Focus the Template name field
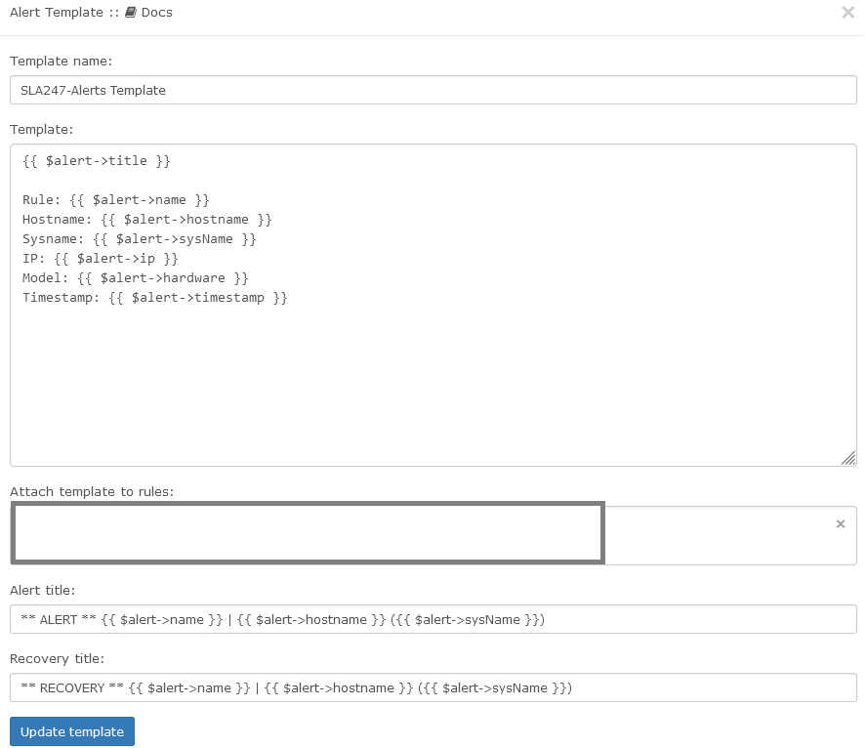This screenshot has height=748, width=866. [x=433, y=89]
